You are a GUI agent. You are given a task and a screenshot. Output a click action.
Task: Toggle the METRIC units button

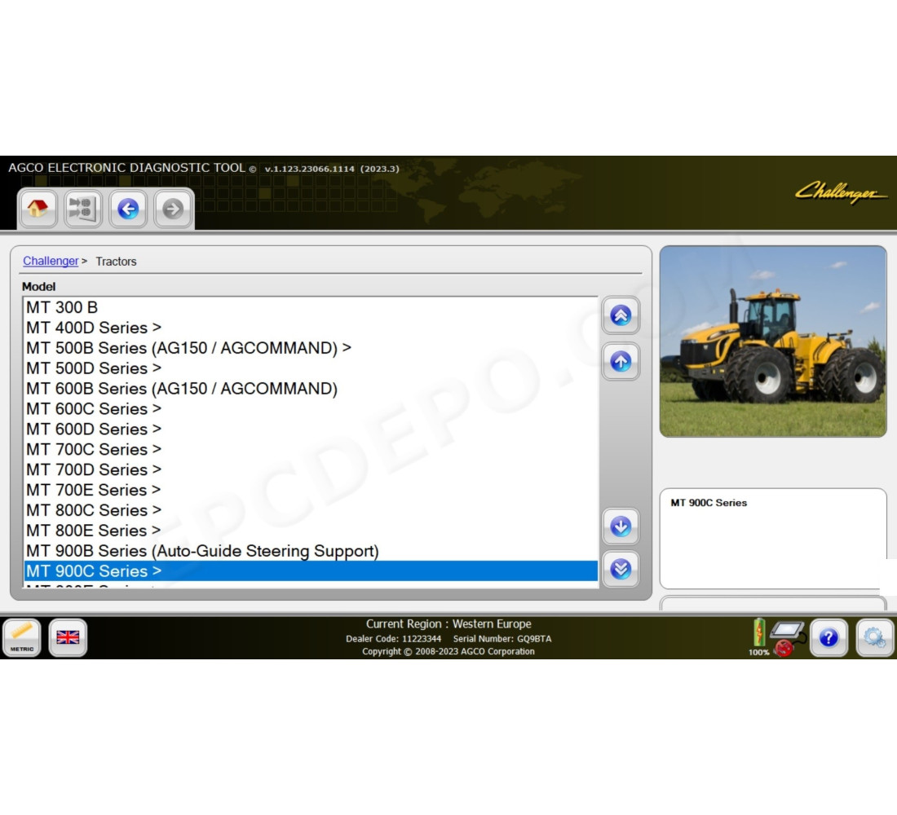tap(22, 637)
